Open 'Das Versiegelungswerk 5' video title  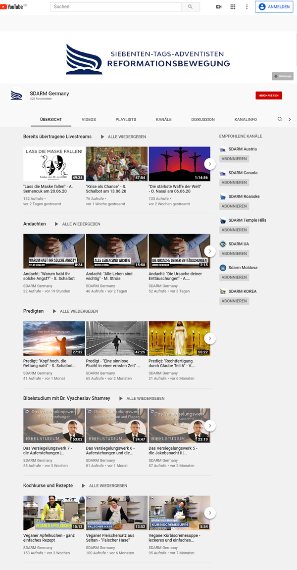[173, 451]
